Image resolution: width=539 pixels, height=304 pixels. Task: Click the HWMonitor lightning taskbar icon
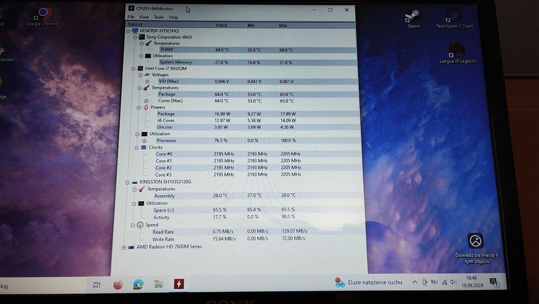click(179, 284)
